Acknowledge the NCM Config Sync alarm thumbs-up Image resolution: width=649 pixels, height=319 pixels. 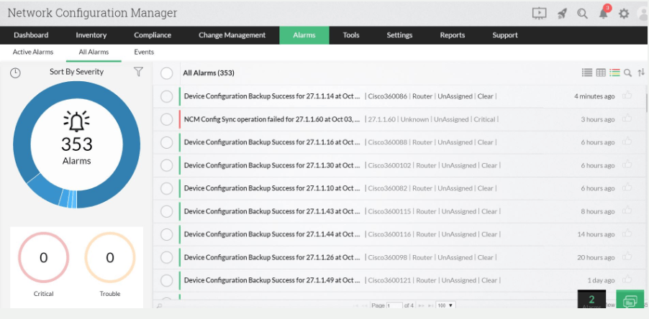point(627,119)
